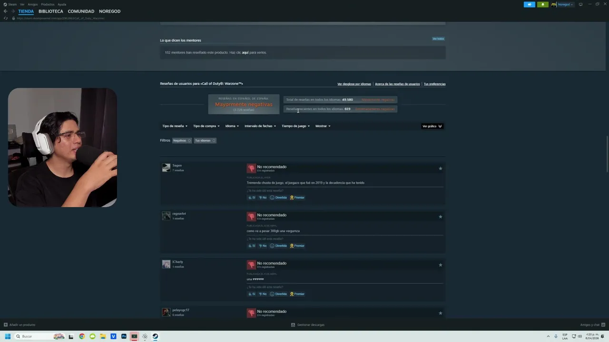
Task: Click the blue V app in taskbar
Action: [113, 336]
